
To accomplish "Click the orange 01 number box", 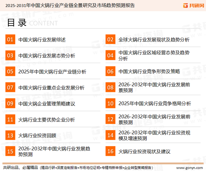I will pos(10,39).
